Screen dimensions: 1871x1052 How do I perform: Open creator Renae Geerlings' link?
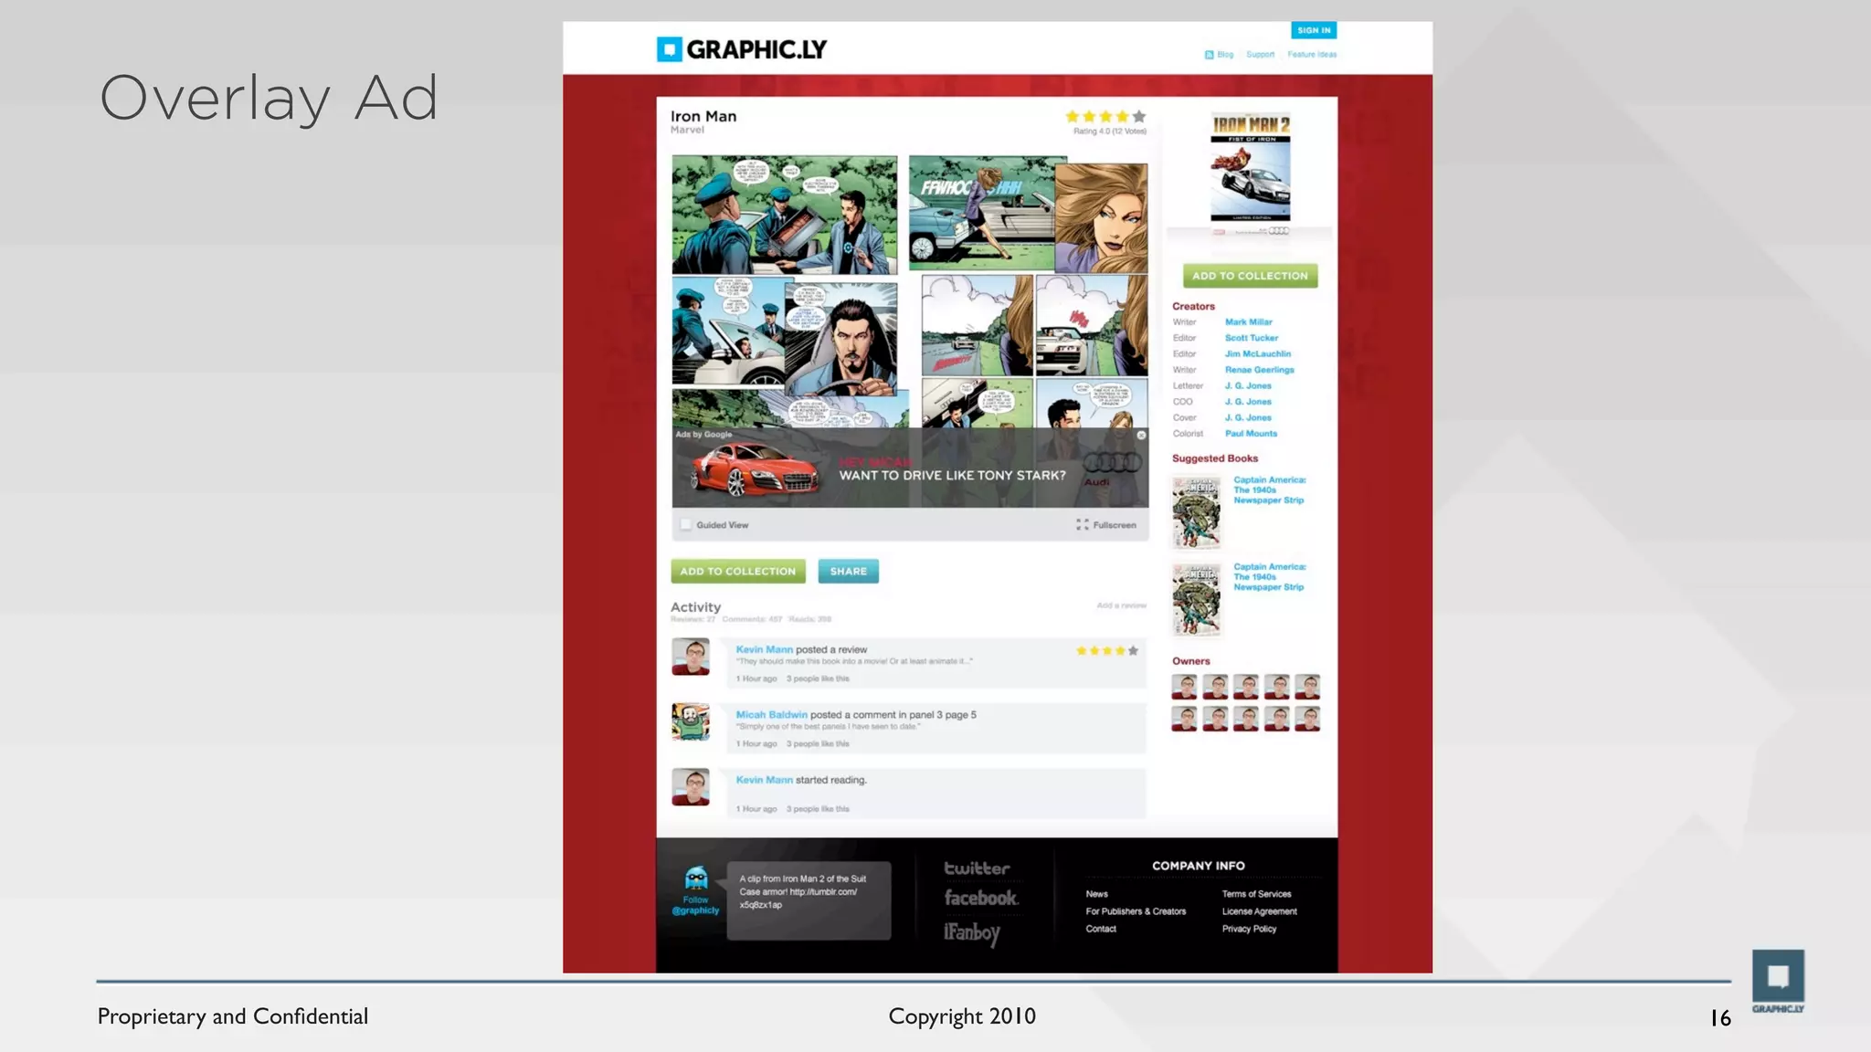pos(1259,370)
